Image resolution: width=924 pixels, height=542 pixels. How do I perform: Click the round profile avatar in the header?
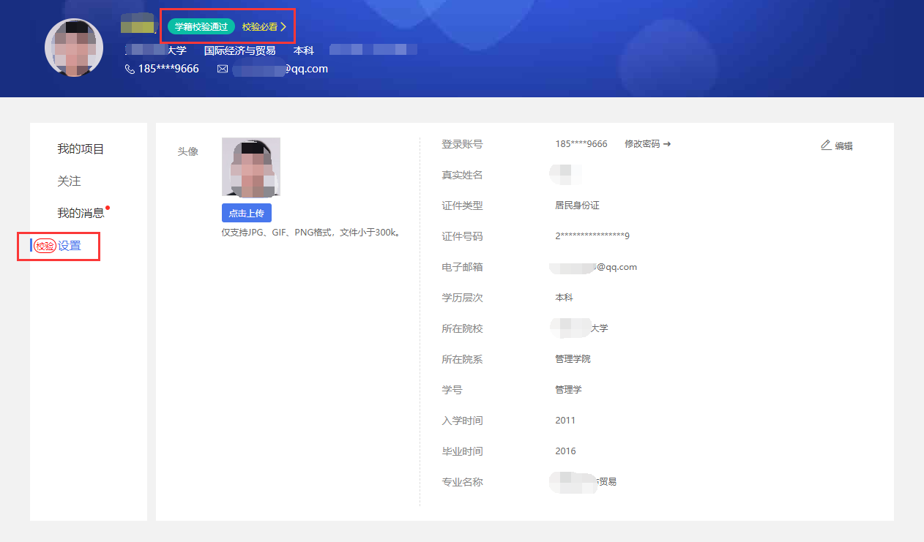tap(74, 48)
